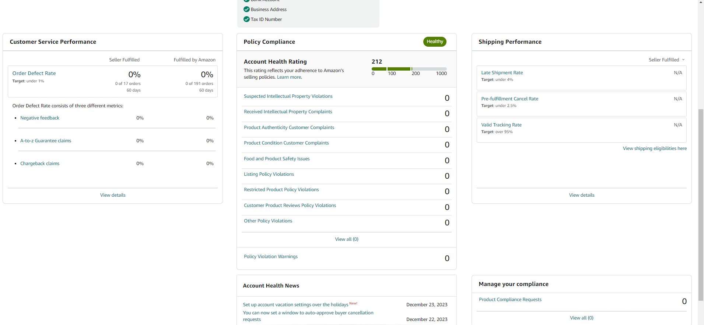Open news about auto-approve buyer cancellation requests
This screenshot has height=325, width=704.
click(x=308, y=316)
